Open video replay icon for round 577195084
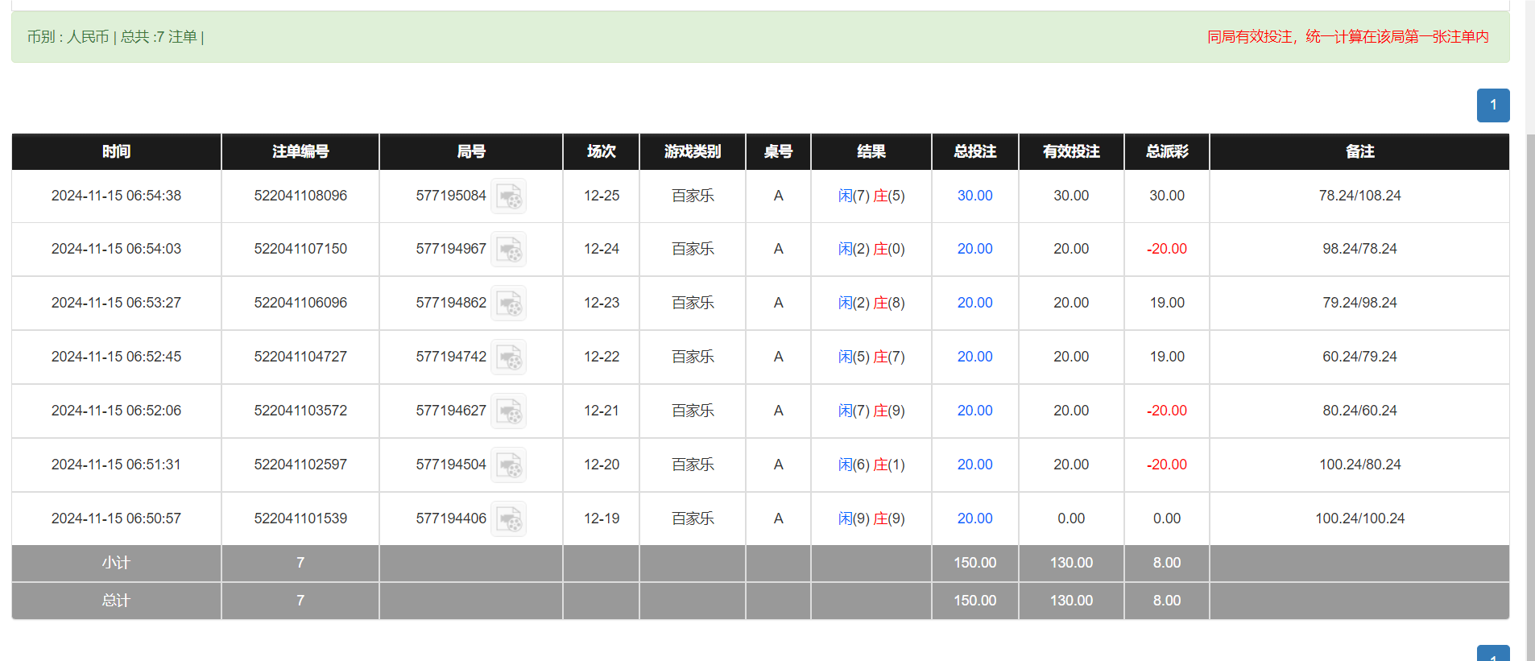This screenshot has width=1535, height=661. [509, 196]
